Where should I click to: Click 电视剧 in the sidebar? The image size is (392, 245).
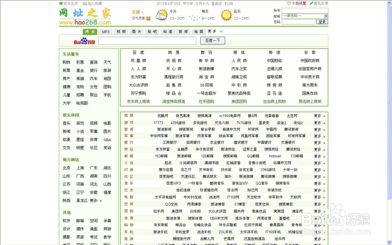pos(82,103)
